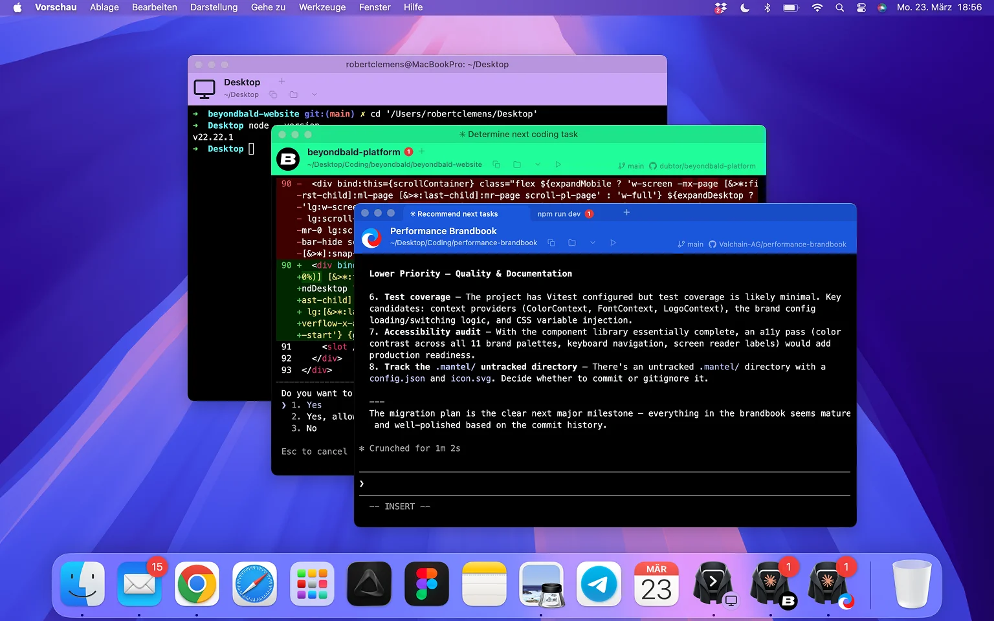Screen dimensions: 994x621
Task: Expand the chevron dropdown beside ~/Desktop path
Action: [315, 94]
